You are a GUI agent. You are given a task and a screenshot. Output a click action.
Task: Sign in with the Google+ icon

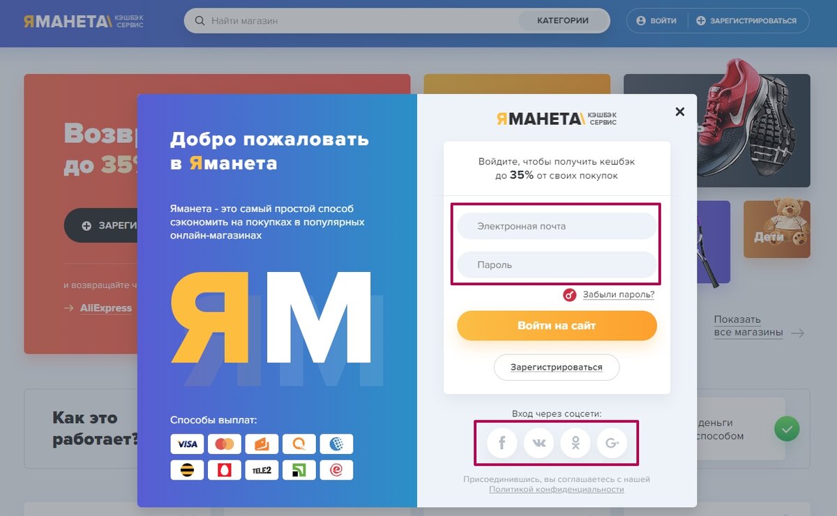point(612,443)
